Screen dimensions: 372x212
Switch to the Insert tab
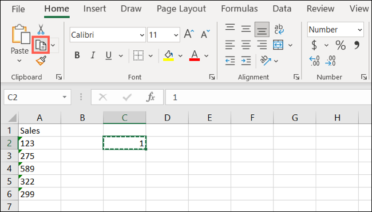[94, 9]
